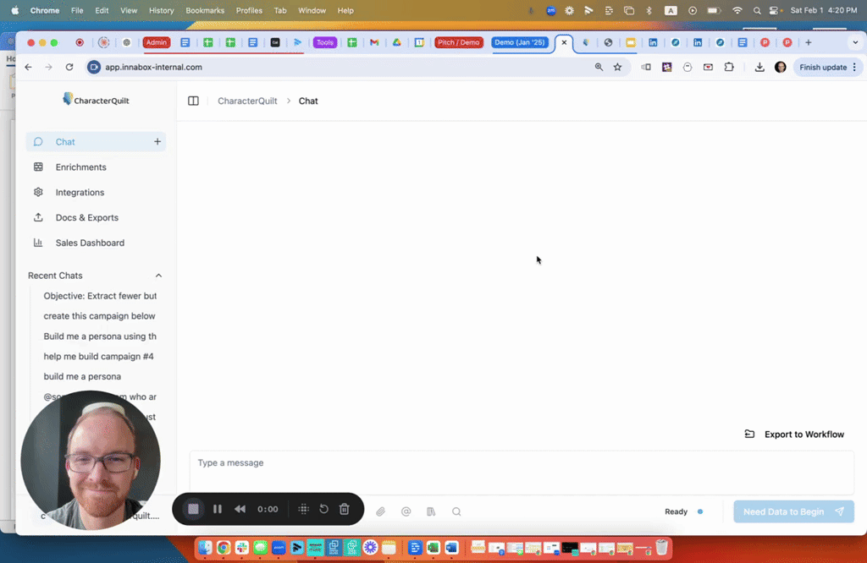This screenshot has width=867, height=563.
Task: Open the Trash in the dock
Action: pyautogui.click(x=661, y=548)
